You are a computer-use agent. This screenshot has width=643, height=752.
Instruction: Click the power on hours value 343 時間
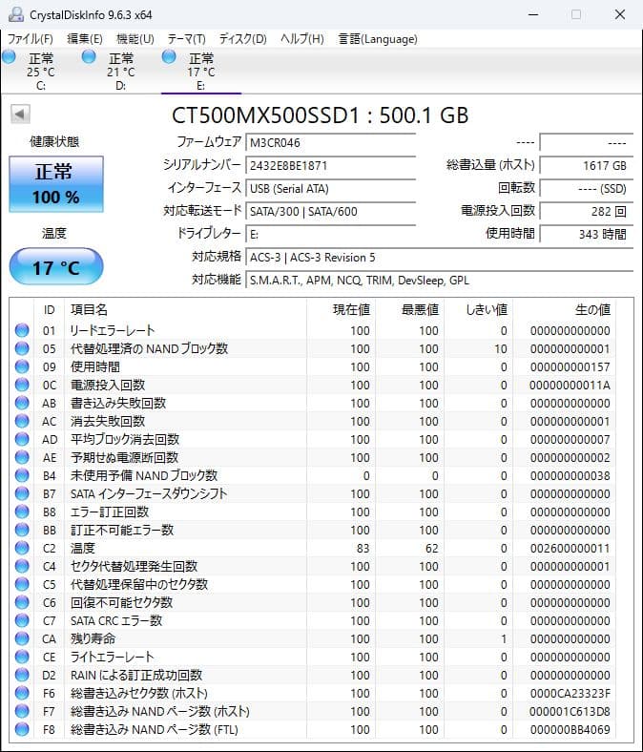point(587,234)
